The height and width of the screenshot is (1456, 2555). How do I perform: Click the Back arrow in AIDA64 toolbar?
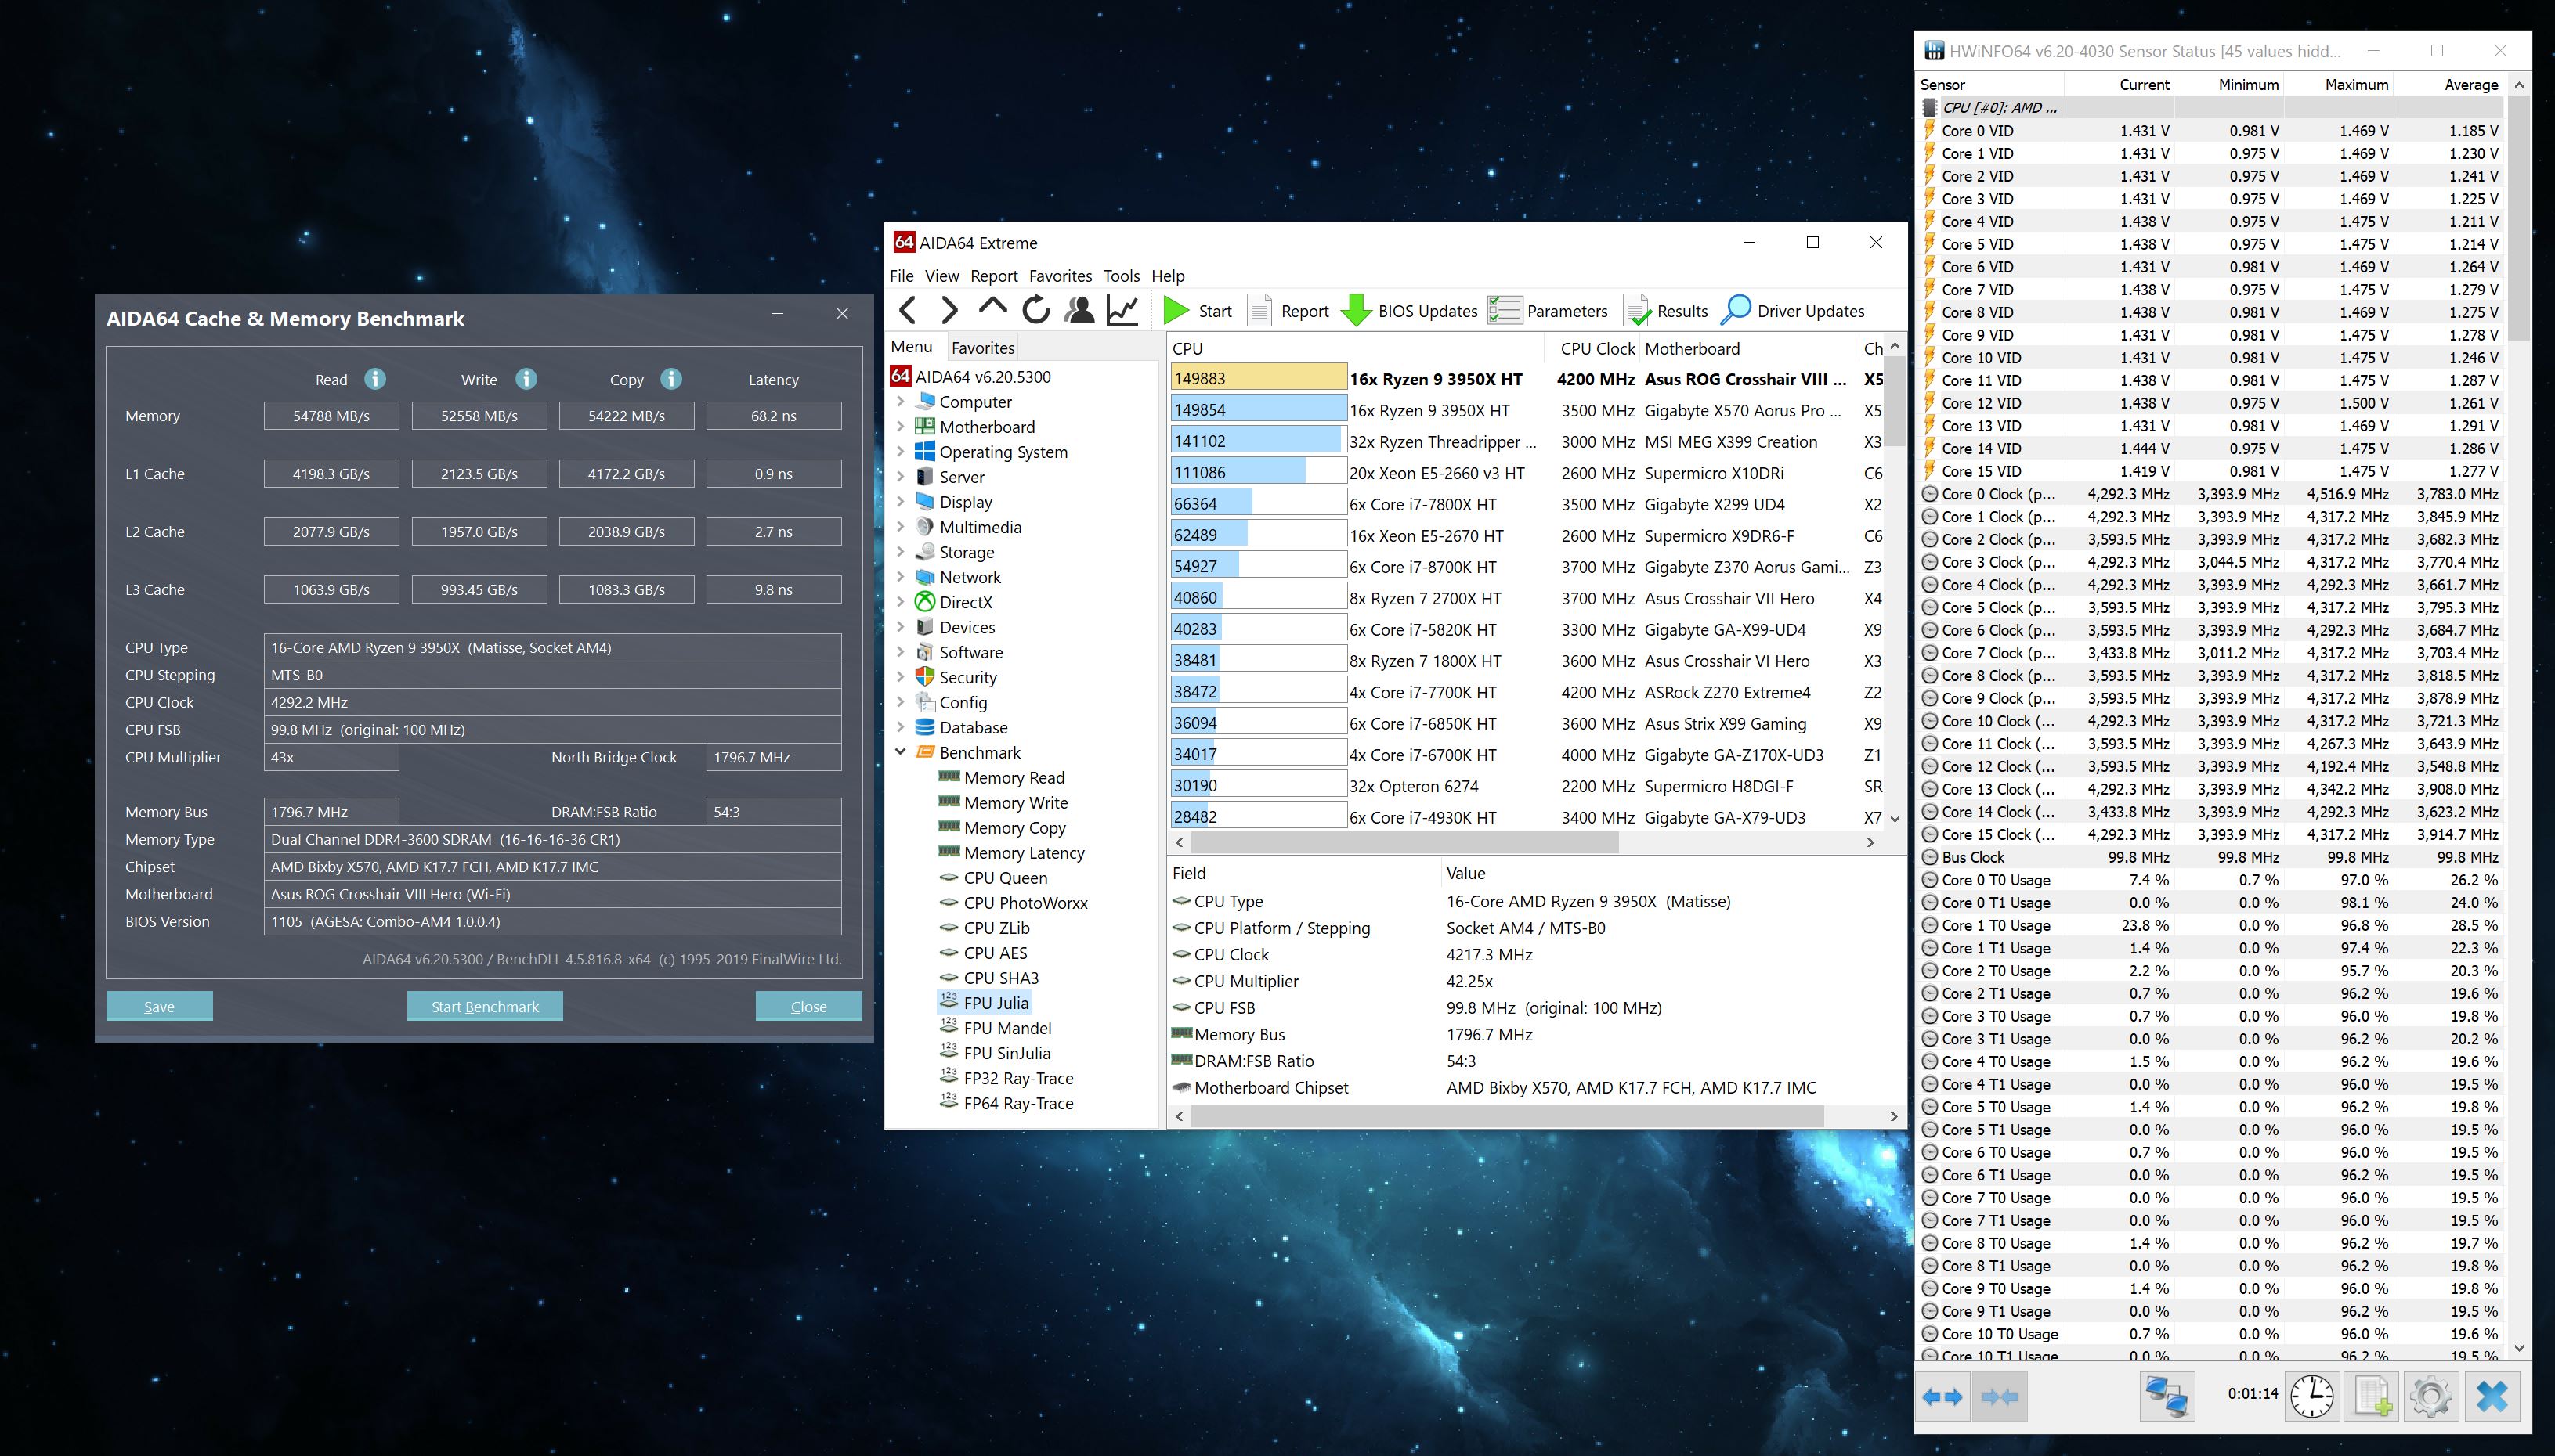[x=907, y=311]
